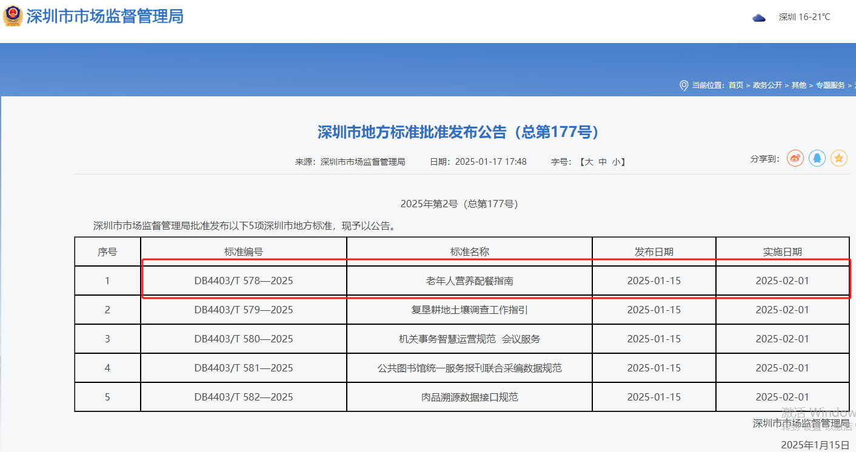Click the 公共图书馆统一服务报刊联合采编数据规范 cell
856x452 pixels.
[x=470, y=368]
